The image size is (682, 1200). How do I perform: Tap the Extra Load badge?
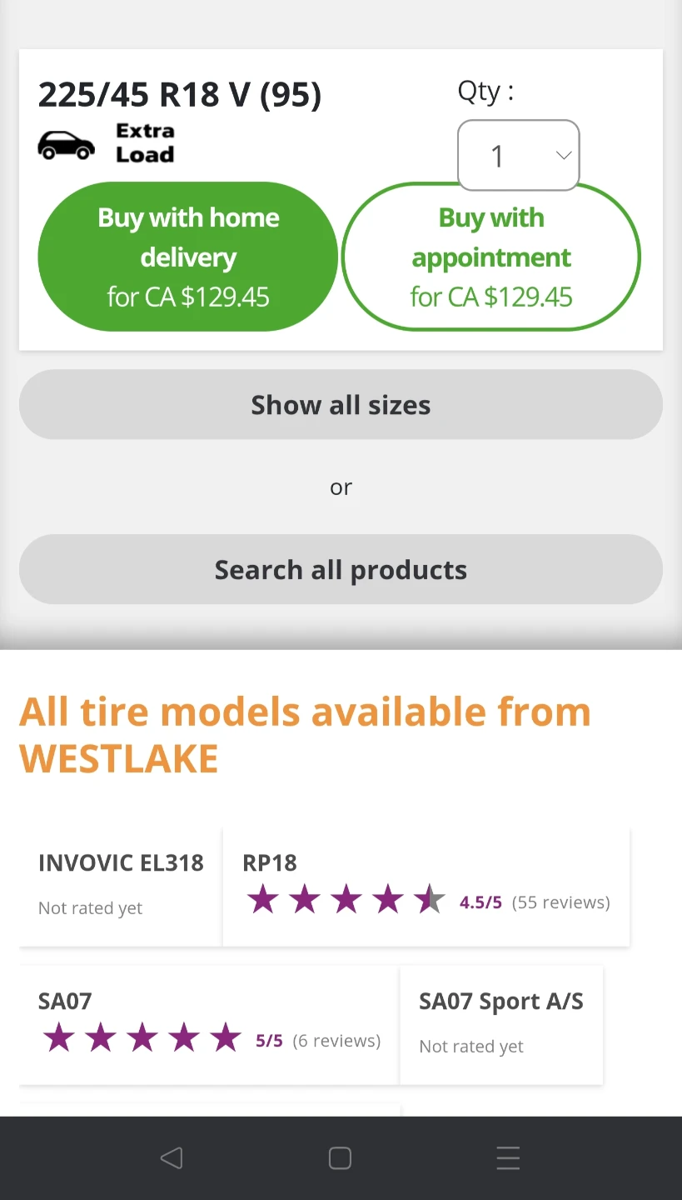145,143
